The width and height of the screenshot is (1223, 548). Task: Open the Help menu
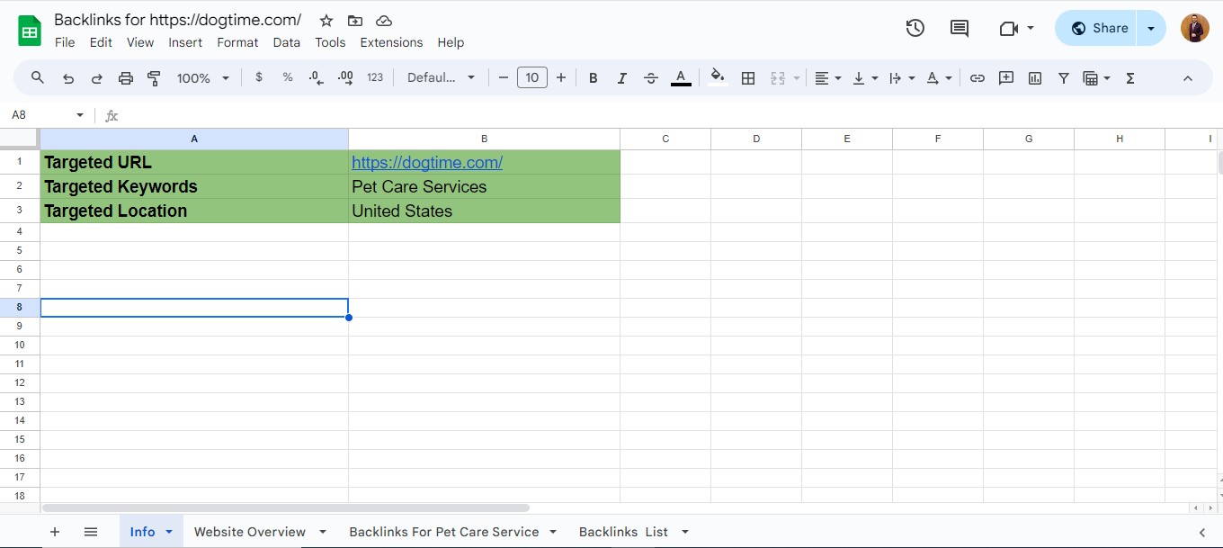click(451, 42)
